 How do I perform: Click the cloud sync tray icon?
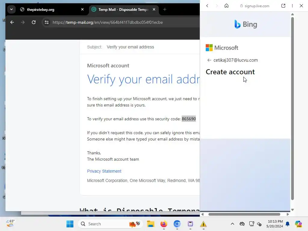click(x=242, y=224)
